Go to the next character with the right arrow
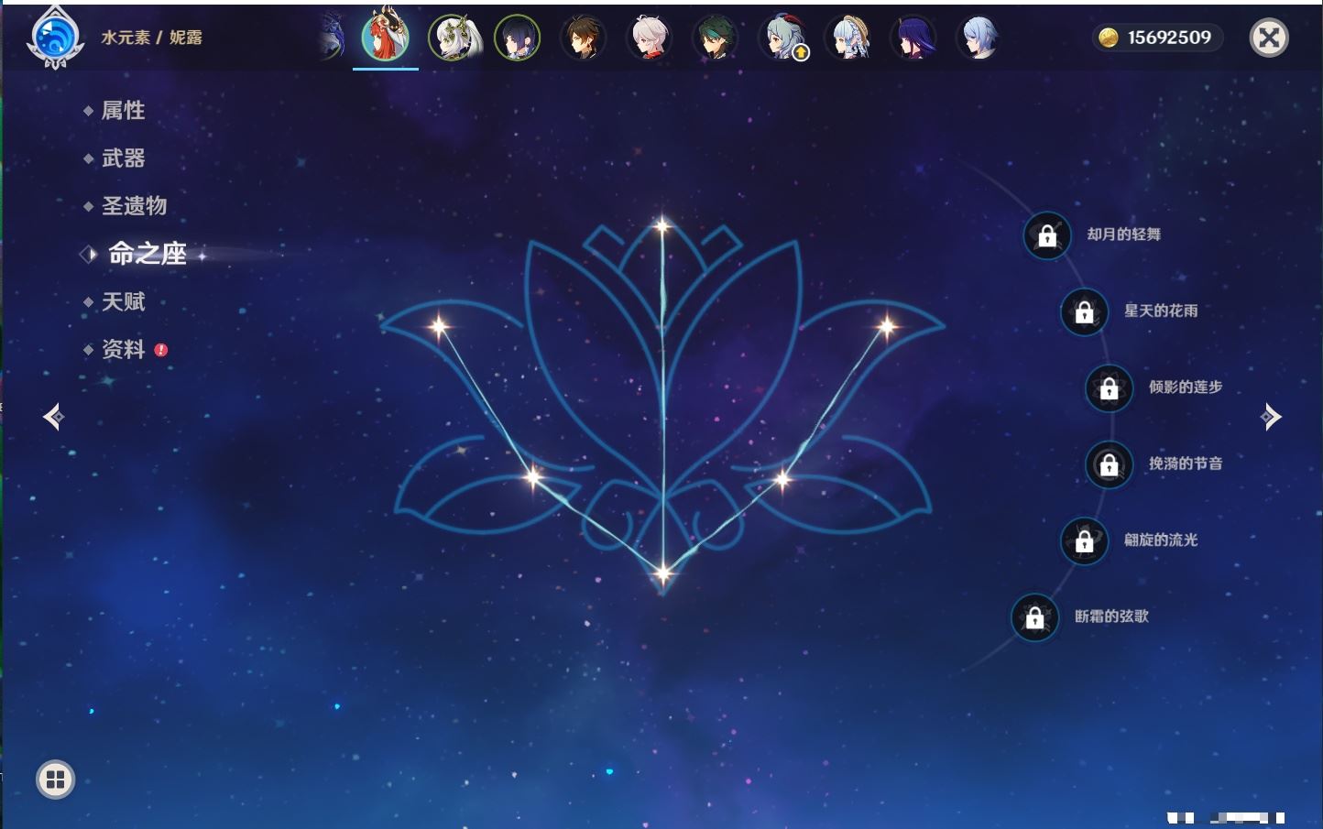Image resolution: width=1323 pixels, height=829 pixels. coord(1271,417)
